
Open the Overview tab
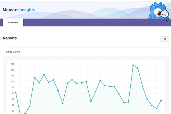[13, 23]
